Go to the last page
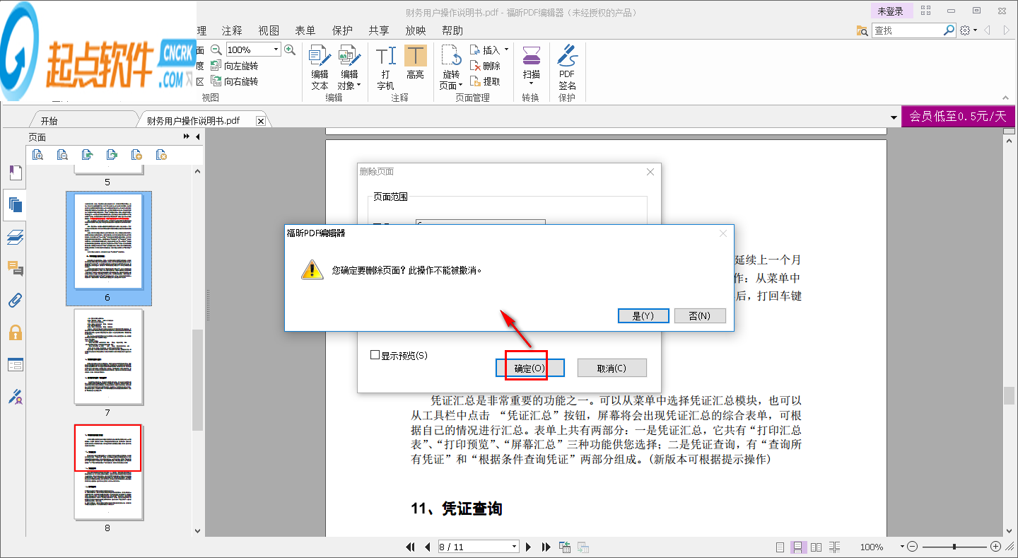1018x558 pixels. (x=546, y=547)
